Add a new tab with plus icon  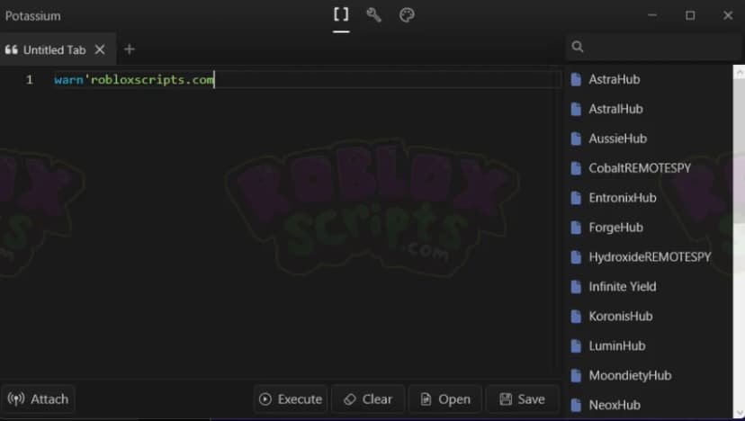[x=130, y=49]
